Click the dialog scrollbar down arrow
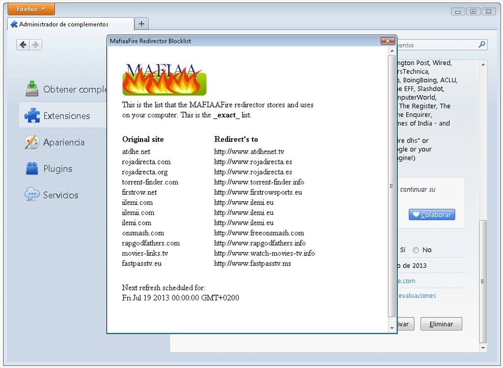503x368 pixels. [391, 328]
